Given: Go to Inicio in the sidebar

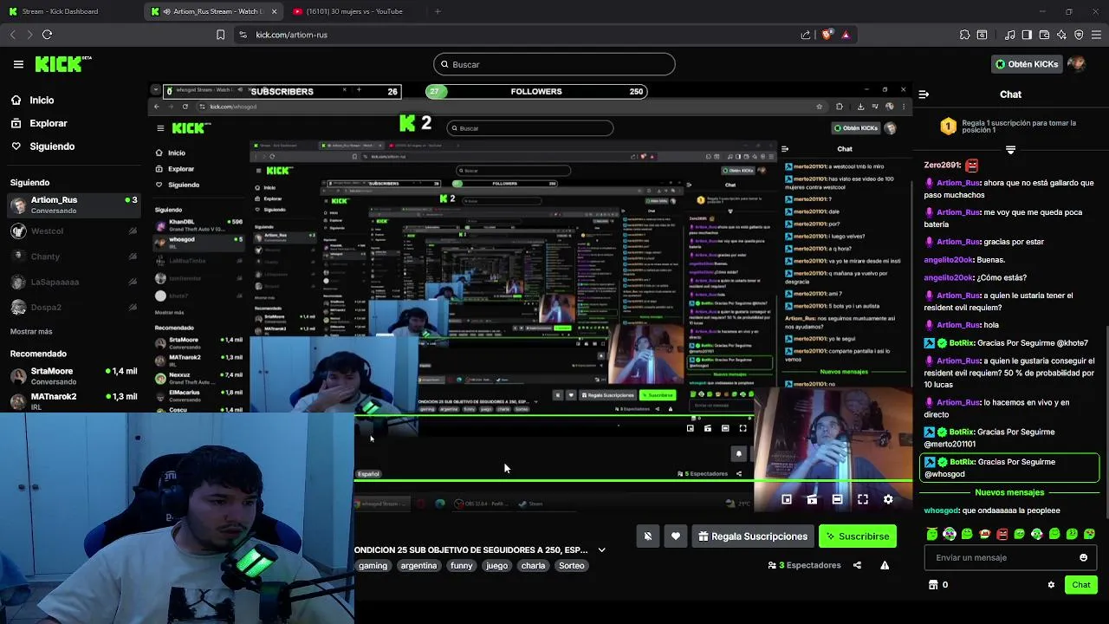Looking at the screenshot, I should 32,100.
